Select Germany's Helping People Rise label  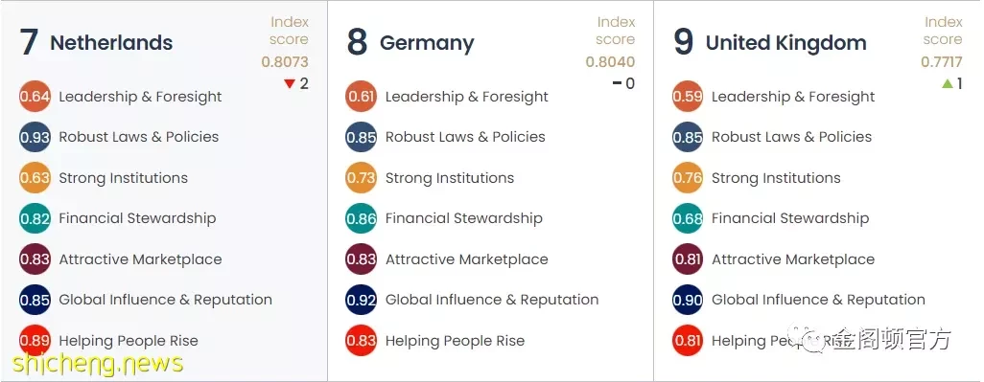(455, 341)
